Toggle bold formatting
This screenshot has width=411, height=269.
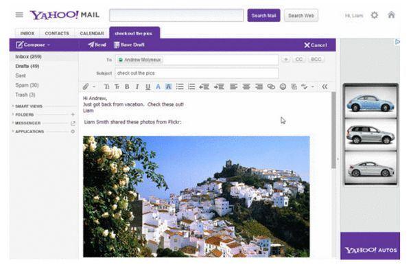pos(127,86)
